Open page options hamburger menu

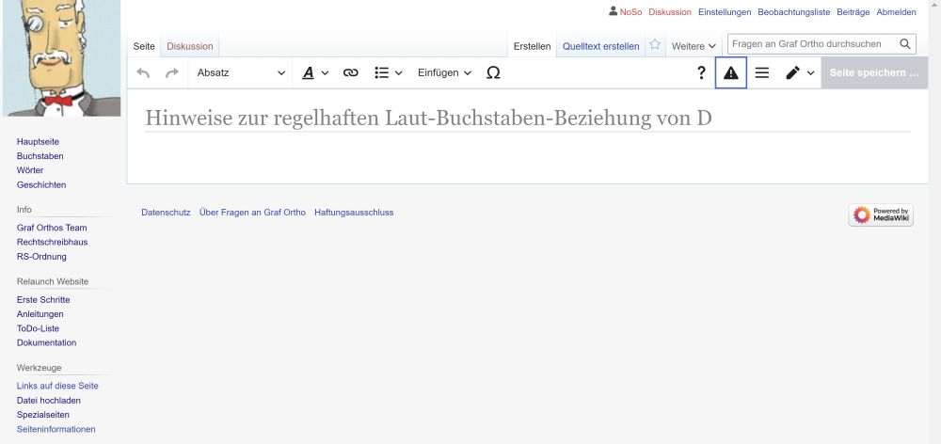click(x=762, y=72)
